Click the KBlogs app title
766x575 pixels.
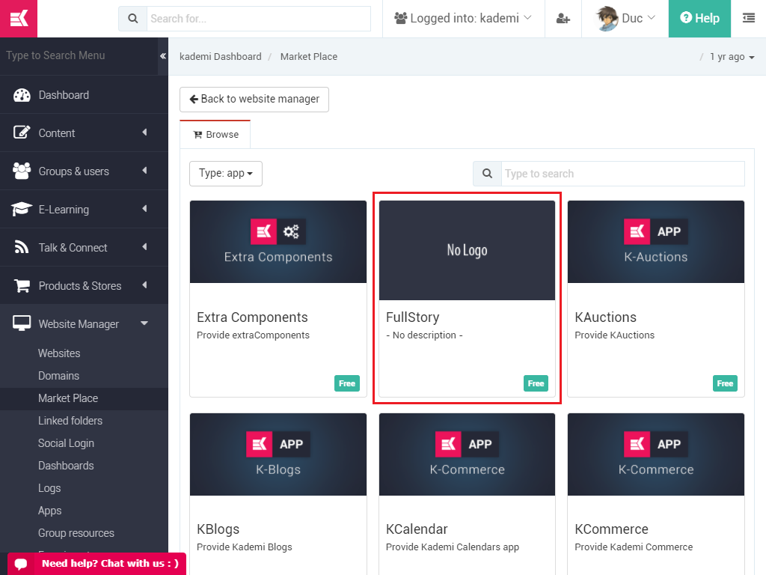218,529
